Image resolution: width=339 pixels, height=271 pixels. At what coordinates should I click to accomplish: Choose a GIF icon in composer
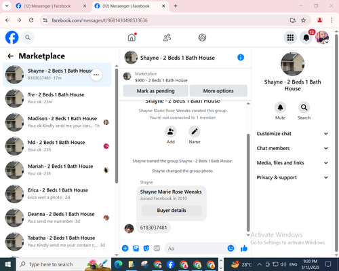coord(157,249)
